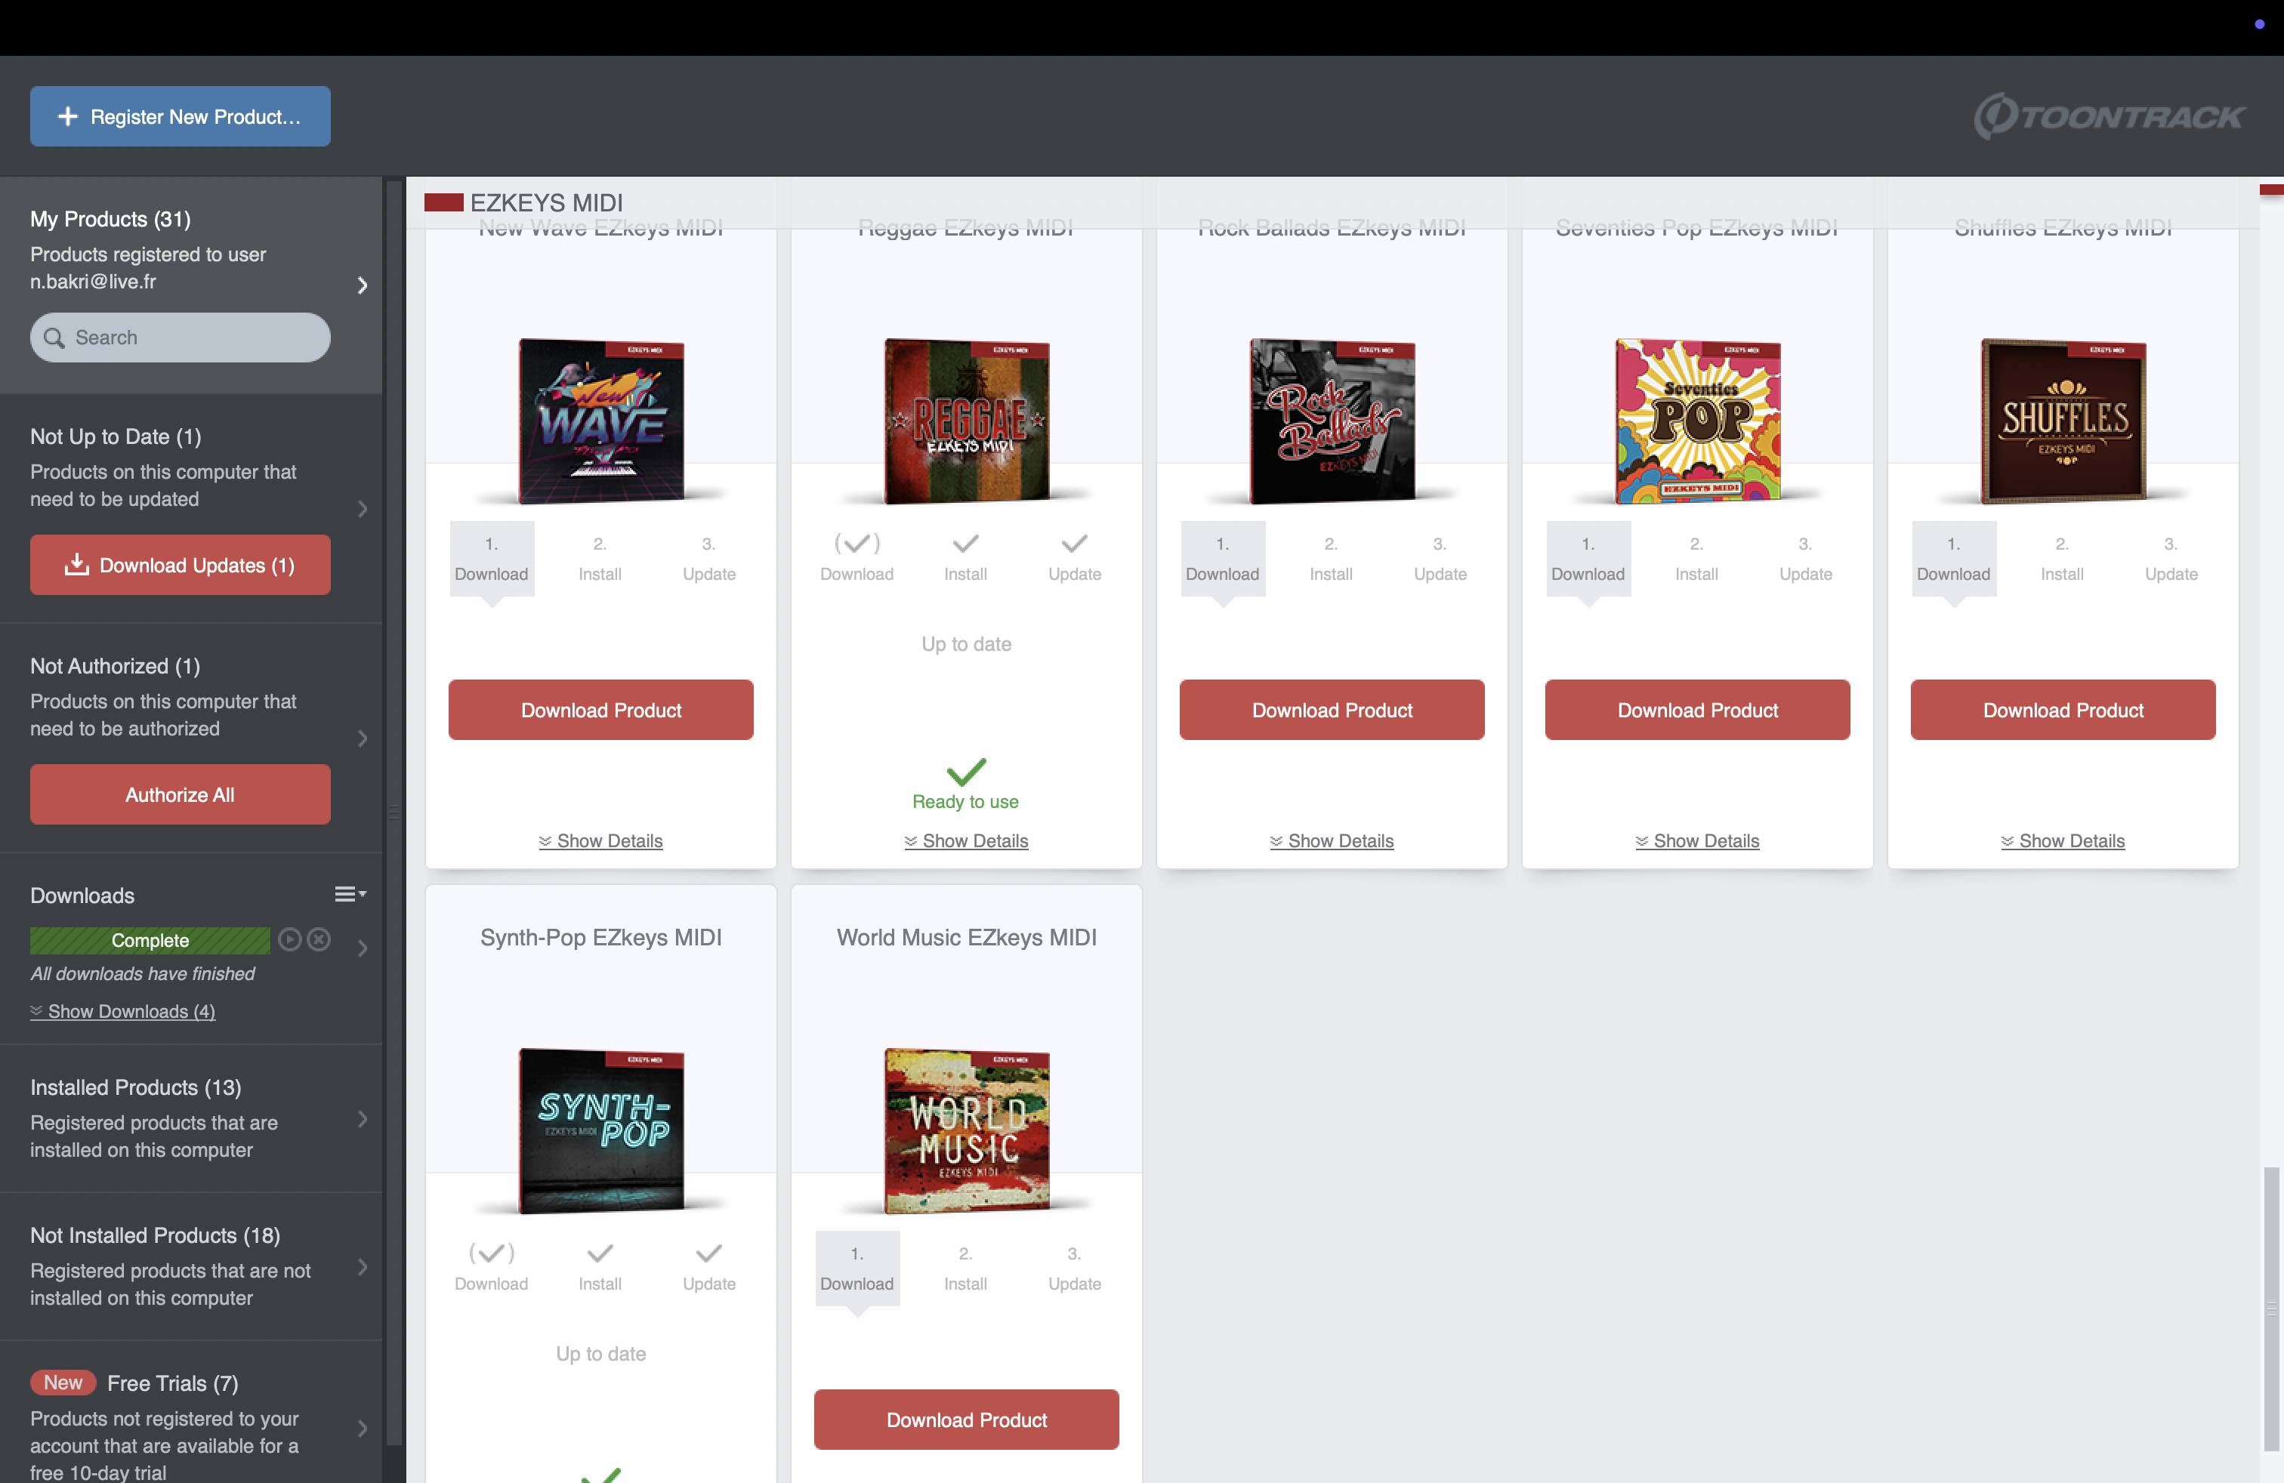Expand the My Products chevron
The width and height of the screenshot is (2284, 1483).
(363, 285)
